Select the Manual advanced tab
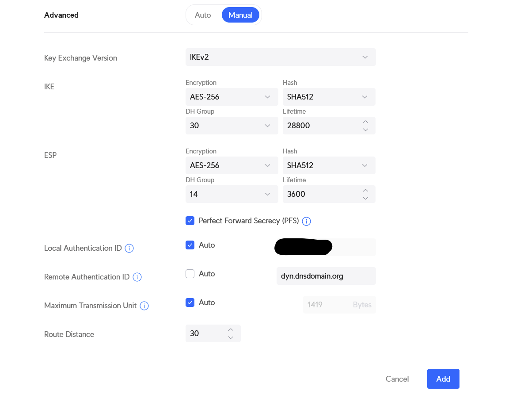The image size is (505, 398). (x=240, y=15)
